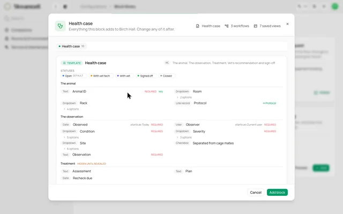Screen dimensions: 343x214
Task: Click the Treatment section heading
Action: [68, 164]
